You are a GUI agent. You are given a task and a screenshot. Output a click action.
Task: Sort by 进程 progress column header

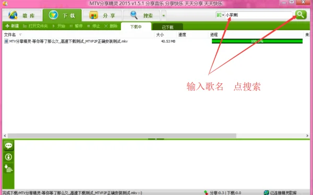click(x=214, y=35)
